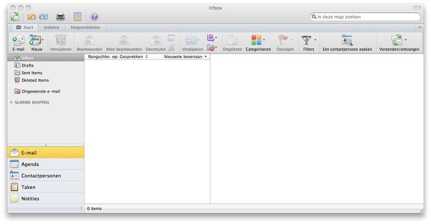Screen dimensions: 431x224
Task: Click the Categoriseren colored squares icon
Action: [x=256, y=40]
